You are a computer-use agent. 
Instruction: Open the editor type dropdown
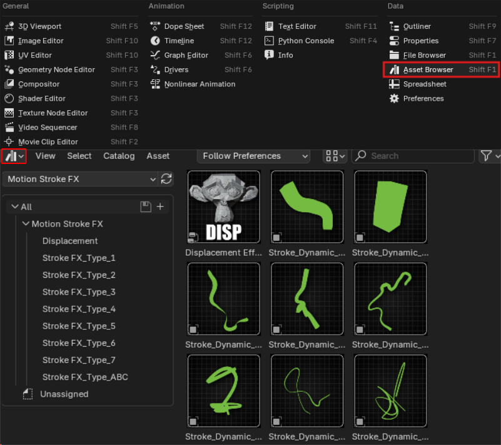pos(14,156)
